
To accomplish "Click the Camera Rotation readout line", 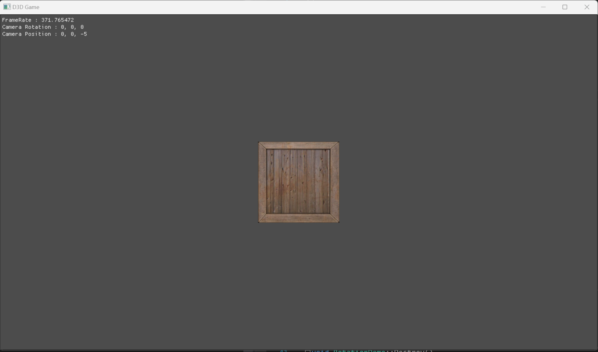I will pos(43,27).
